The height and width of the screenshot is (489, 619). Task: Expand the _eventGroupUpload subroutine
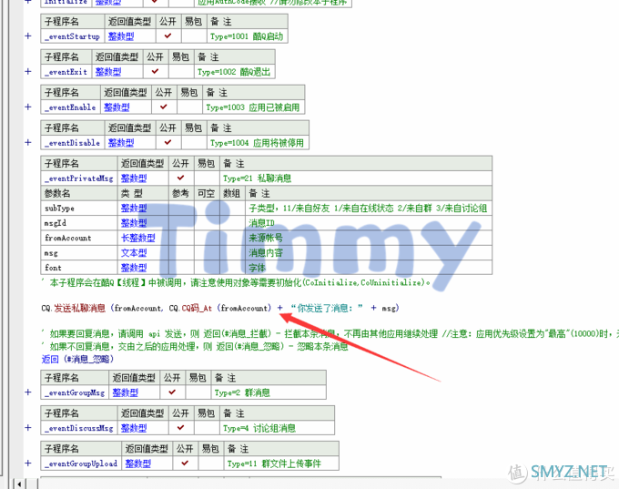28,464
